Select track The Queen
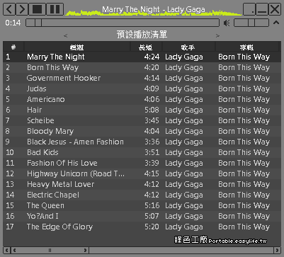 pos(142,205)
